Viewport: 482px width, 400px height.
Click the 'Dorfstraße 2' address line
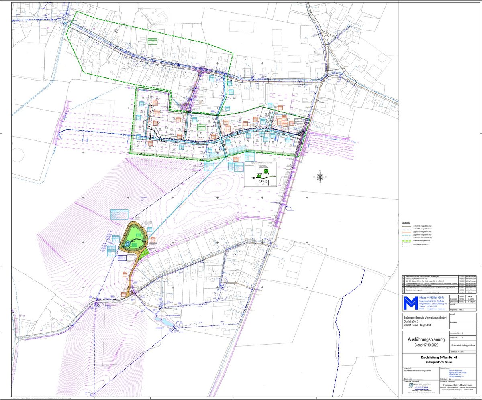coord(411,321)
